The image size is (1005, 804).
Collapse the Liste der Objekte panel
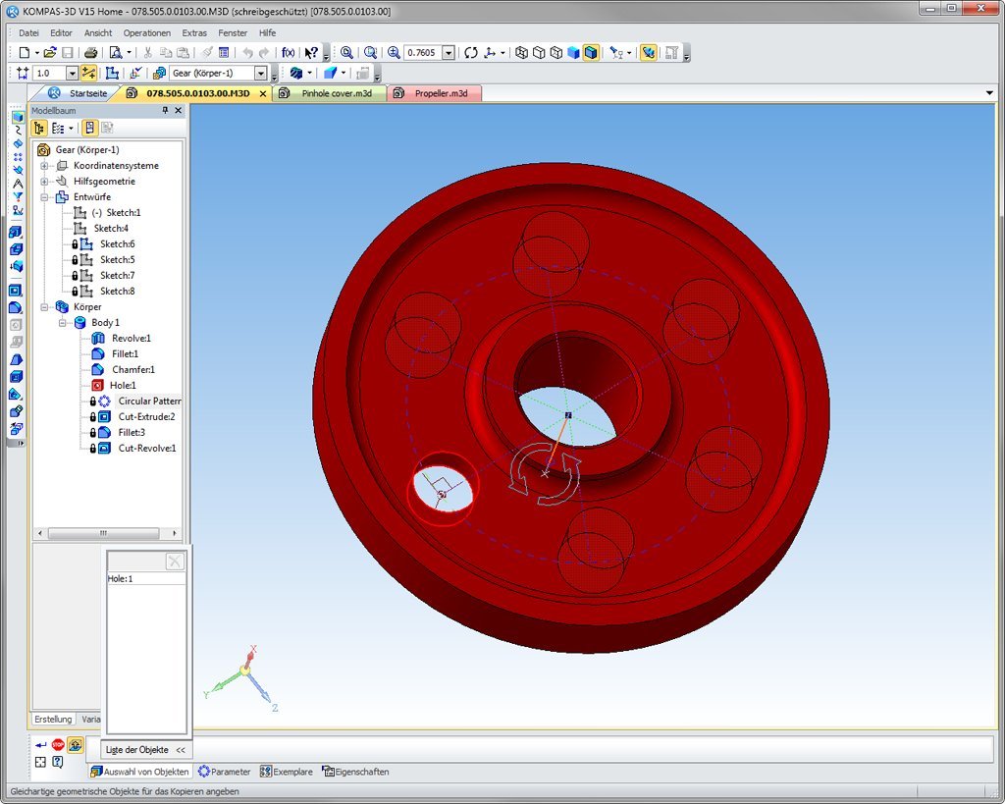point(181,749)
